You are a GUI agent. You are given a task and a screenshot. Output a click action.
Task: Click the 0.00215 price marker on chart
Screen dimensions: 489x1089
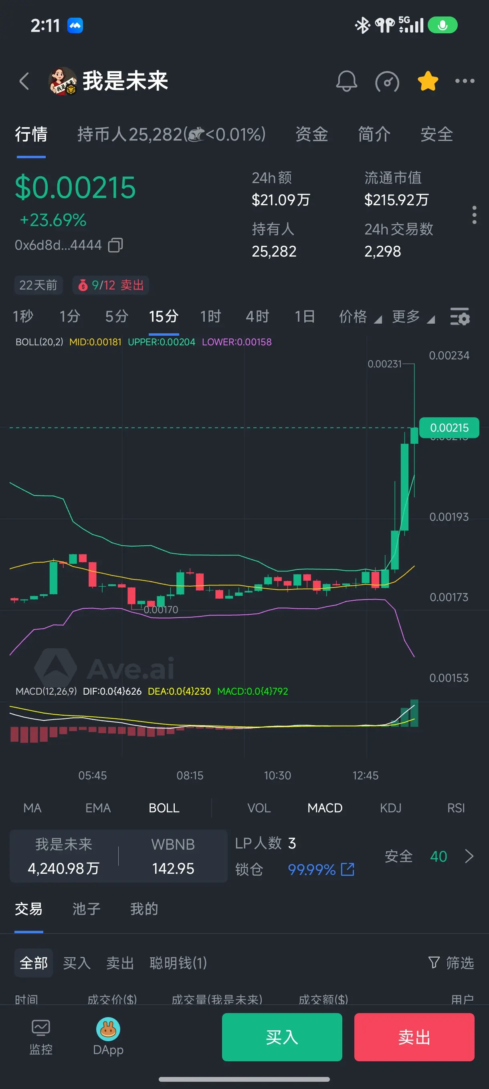coord(449,428)
